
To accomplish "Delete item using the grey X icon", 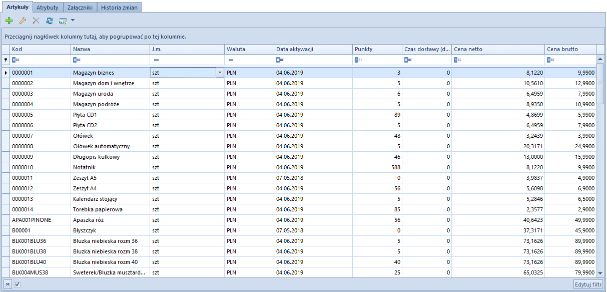I will pyautogui.click(x=36, y=21).
